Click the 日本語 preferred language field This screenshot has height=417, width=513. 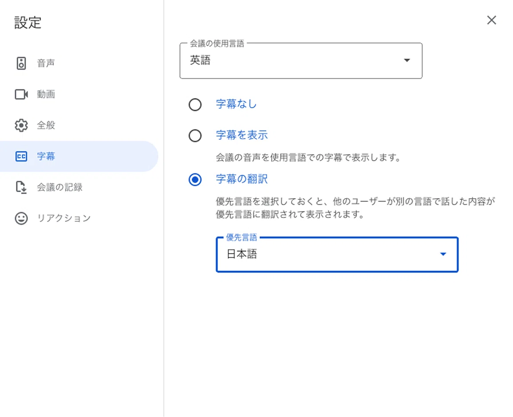click(337, 254)
